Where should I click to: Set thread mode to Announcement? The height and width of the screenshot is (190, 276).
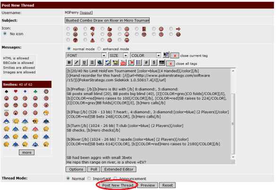tap(115, 178)
